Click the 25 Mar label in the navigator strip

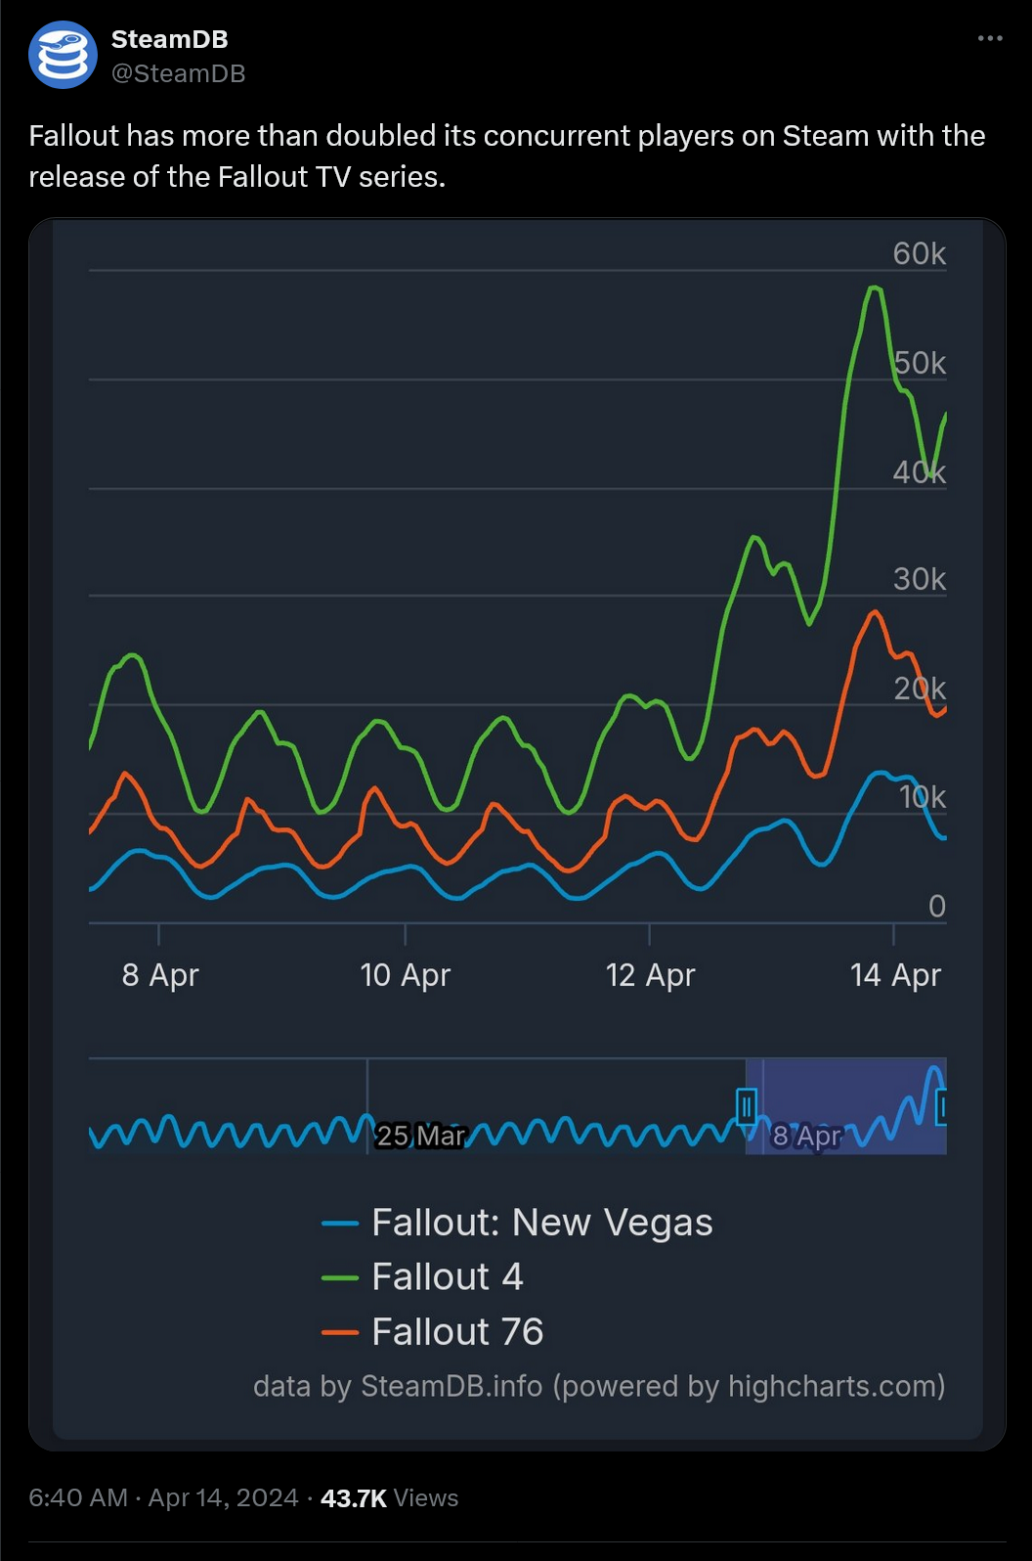click(x=422, y=1137)
